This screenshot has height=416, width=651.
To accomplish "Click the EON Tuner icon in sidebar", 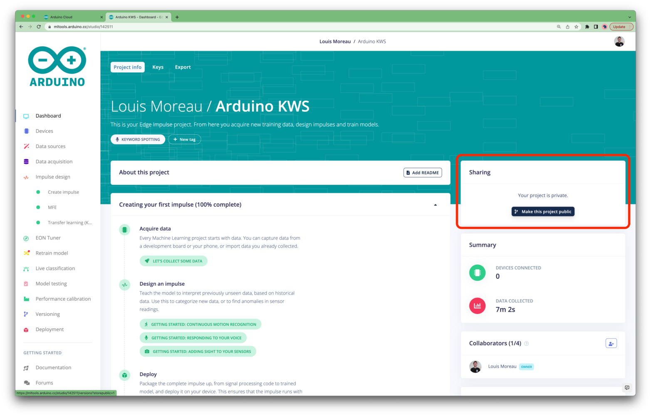I will click(26, 238).
